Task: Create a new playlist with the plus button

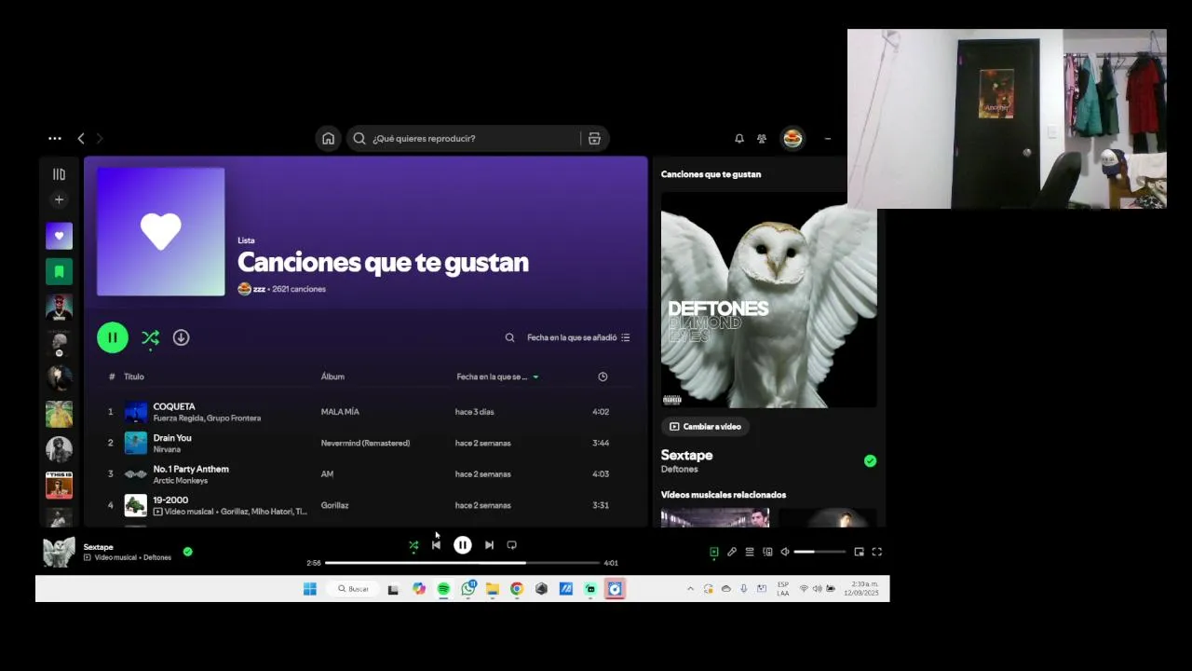Action: [x=59, y=199]
